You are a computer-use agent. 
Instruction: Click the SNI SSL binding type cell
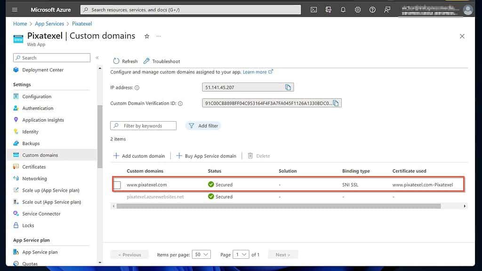[x=350, y=185]
